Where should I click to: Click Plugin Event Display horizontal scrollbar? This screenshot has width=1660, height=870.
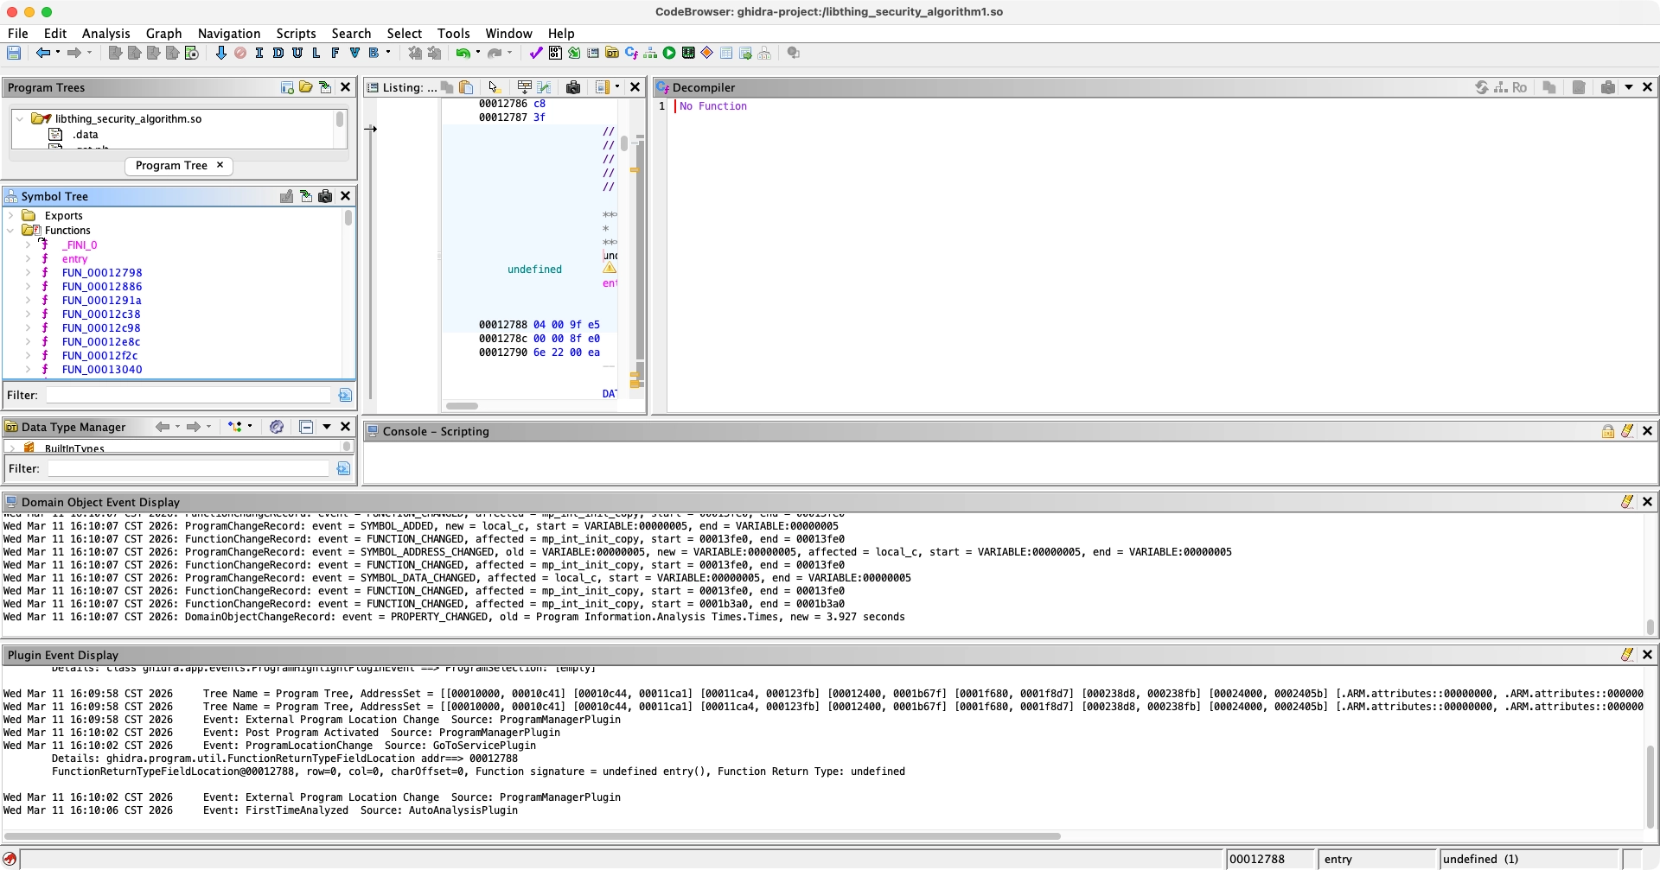pyautogui.click(x=533, y=836)
